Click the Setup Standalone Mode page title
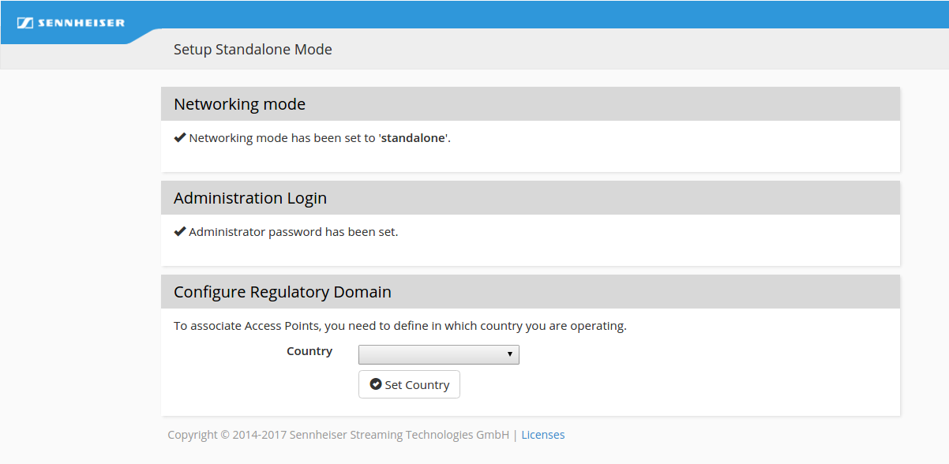 (x=253, y=50)
